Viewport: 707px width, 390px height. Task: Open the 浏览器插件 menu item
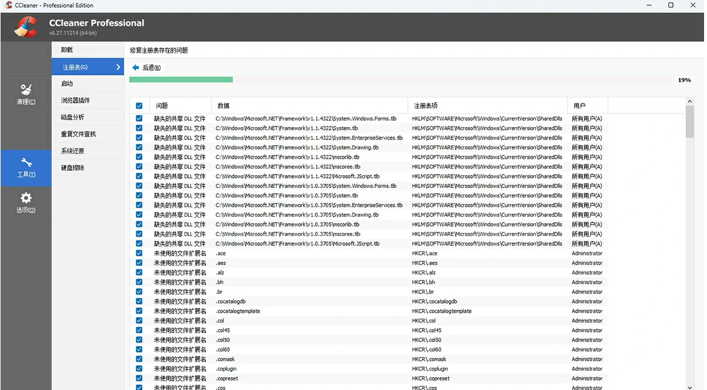click(x=88, y=100)
